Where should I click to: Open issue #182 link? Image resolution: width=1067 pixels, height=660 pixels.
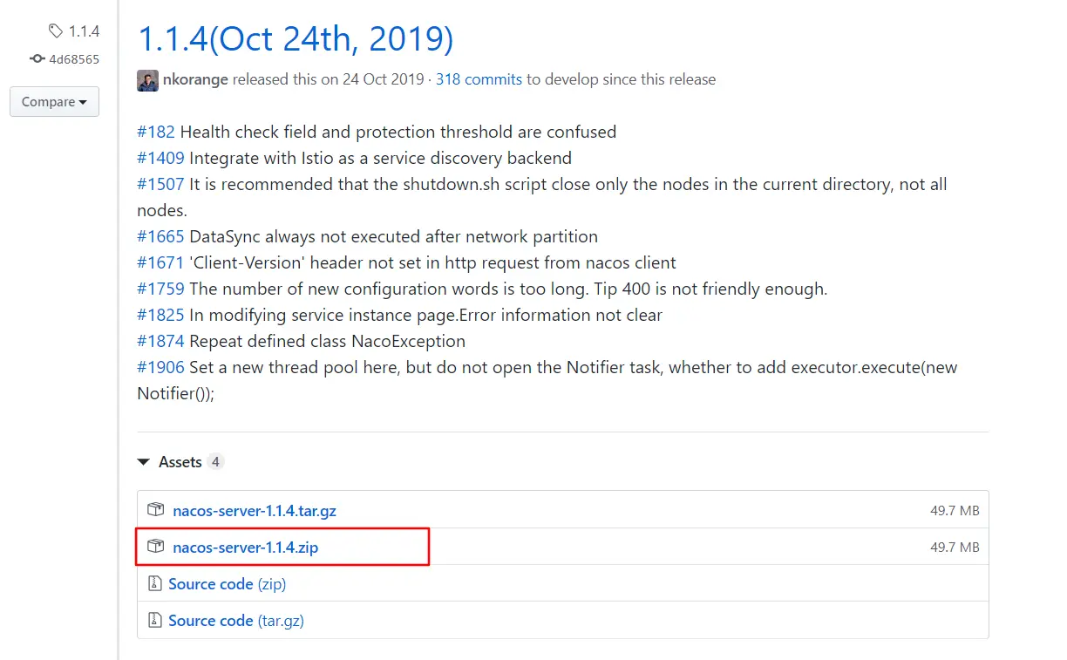click(156, 132)
